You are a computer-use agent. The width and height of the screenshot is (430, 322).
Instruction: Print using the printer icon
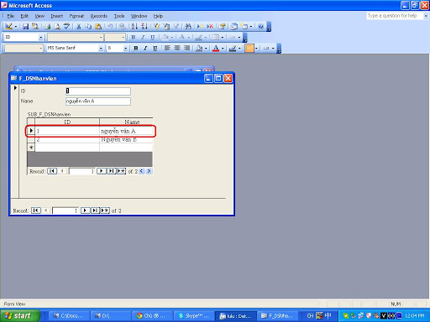(48, 27)
